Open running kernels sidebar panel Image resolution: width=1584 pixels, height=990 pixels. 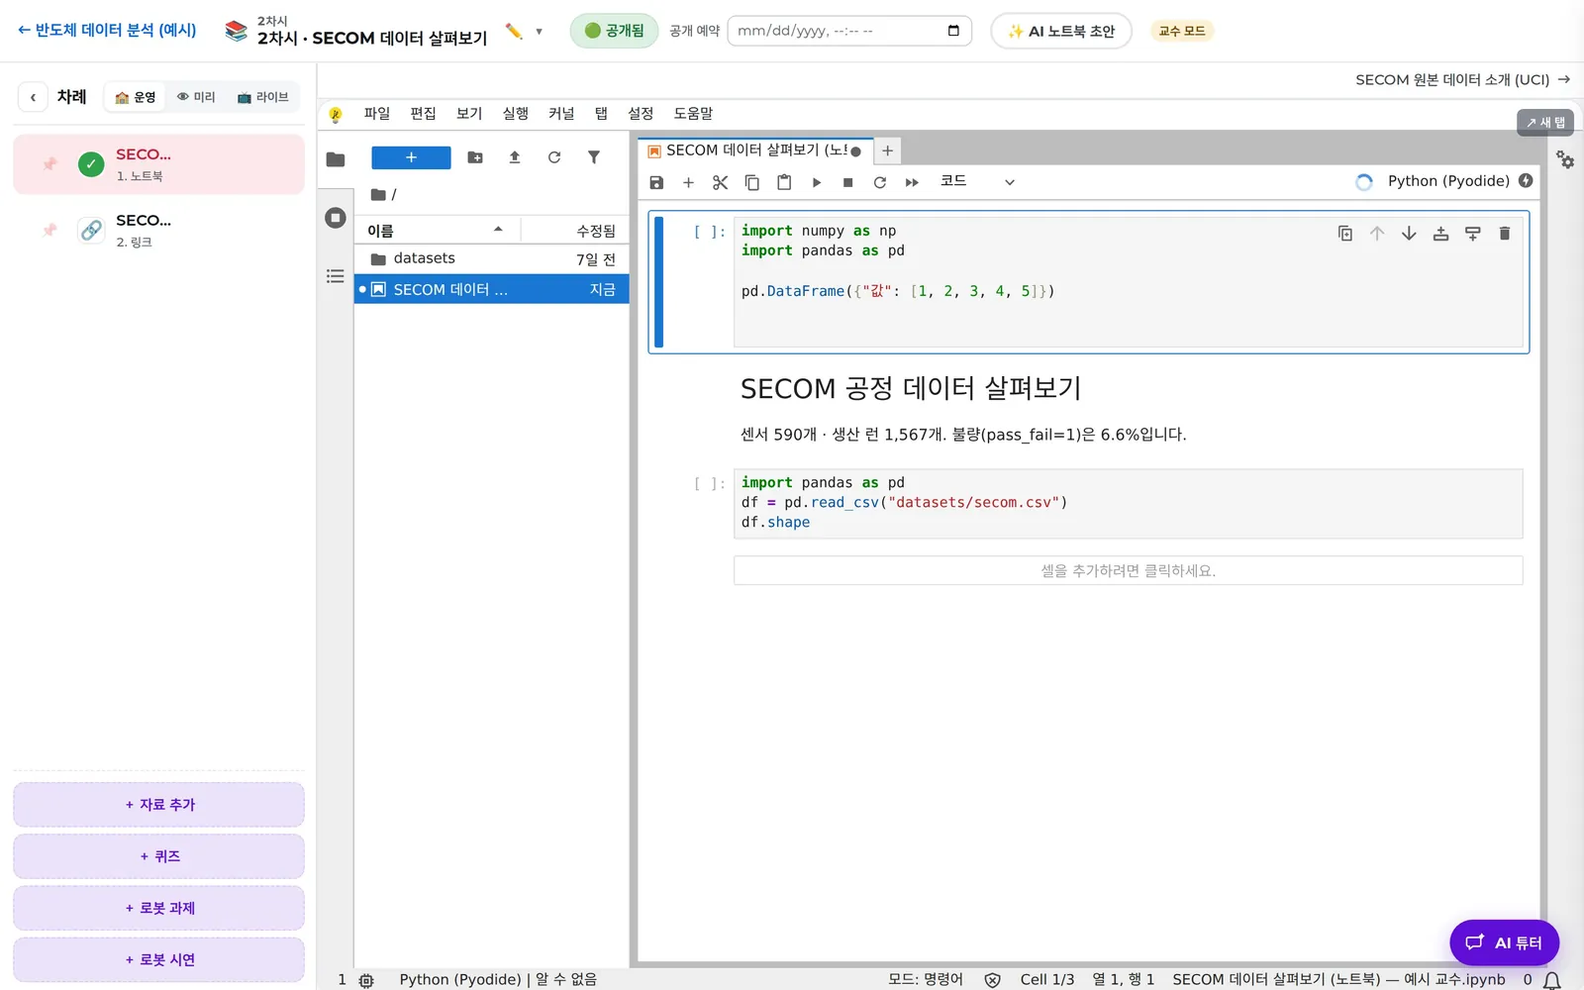click(336, 218)
